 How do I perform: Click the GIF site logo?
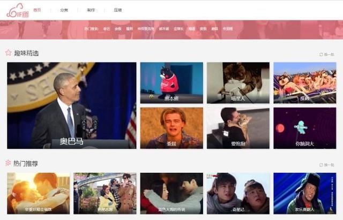click(x=18, y=11)
